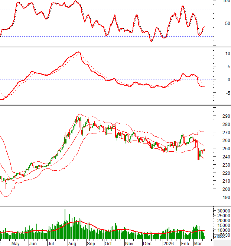Image resolution: width=231 pixels, height=246 pixels.
Task: Select the lower dashed oversold line in oscillator
Action: click(x=111, y=36)
